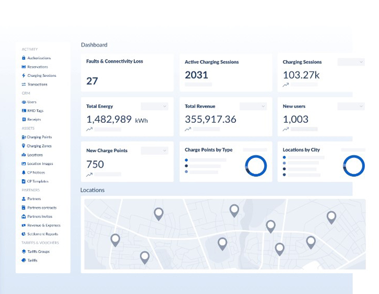The image size is (379, 294).
Task: Open the Total Revenue period dropdown
Action: click(253, 106)
